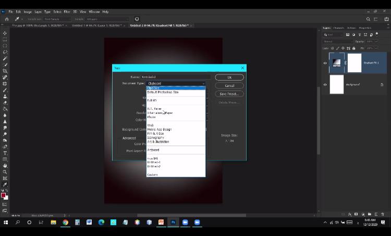Select the Type tool

pyautogui.click(x=5, y=153)
